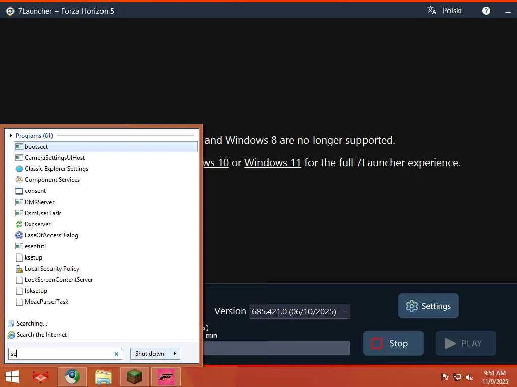Click the Searching... status item
Viewport: 517px width, 387px height.
click(x=32, y=324)
